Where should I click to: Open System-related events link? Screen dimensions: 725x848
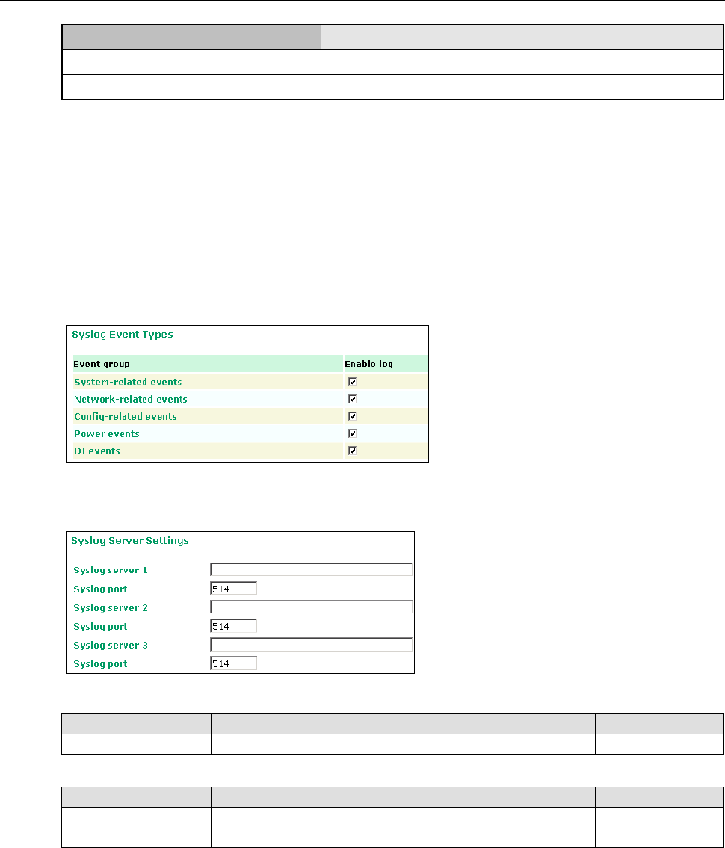(128, 382)
